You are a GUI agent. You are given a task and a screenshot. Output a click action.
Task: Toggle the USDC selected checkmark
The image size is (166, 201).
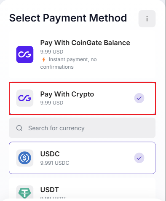point(139,158)
